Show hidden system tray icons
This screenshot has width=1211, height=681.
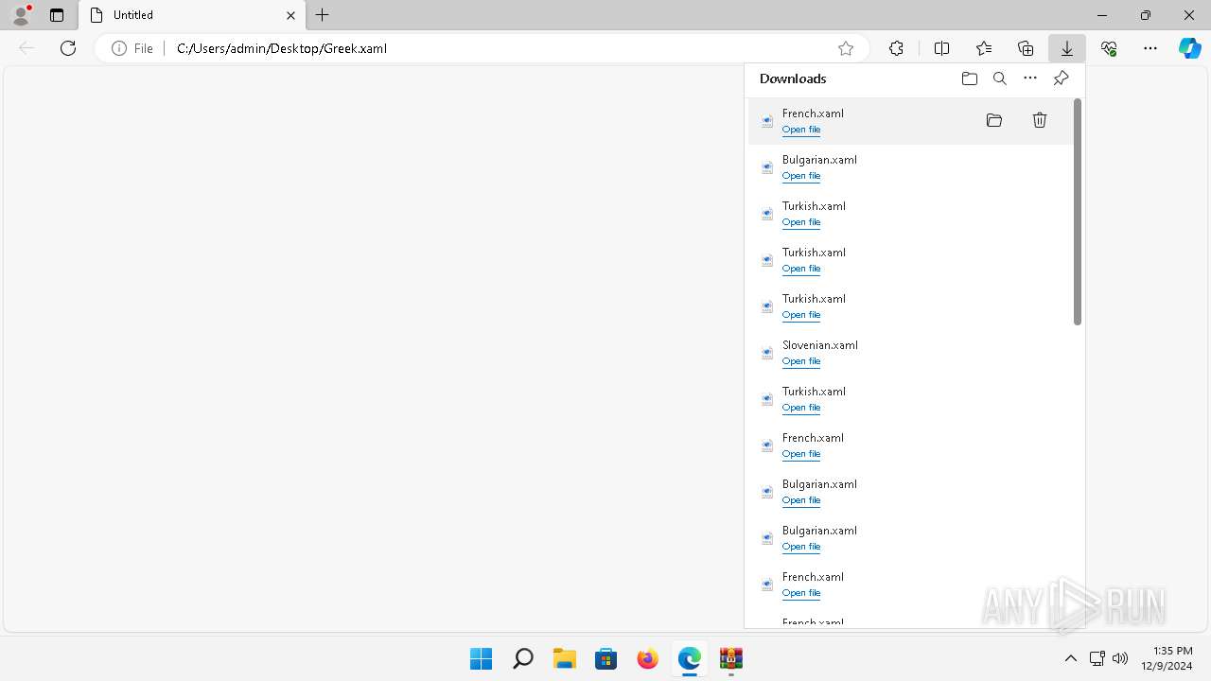[x=1071, y=658]
